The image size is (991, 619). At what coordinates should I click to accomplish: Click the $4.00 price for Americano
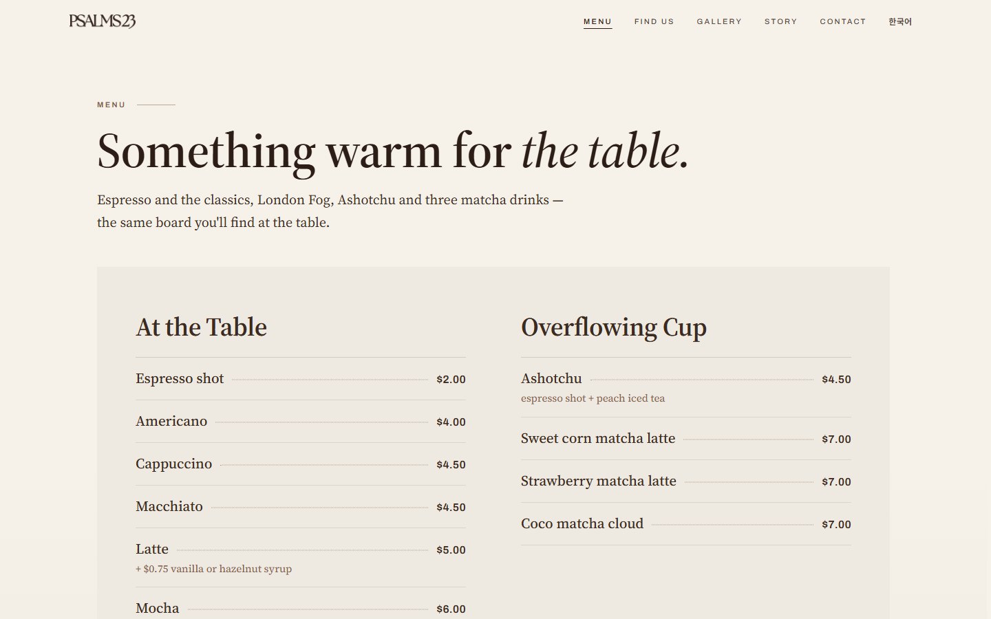tap(451, 422)
